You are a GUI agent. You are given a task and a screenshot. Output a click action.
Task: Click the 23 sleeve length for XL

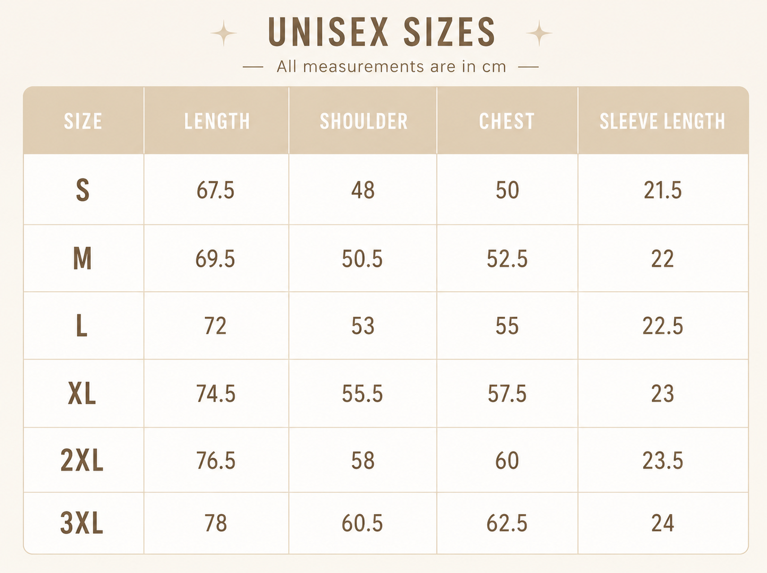662,394
